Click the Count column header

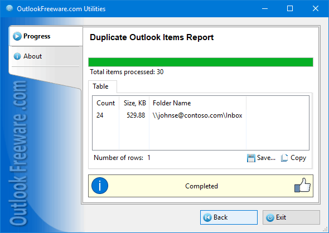click(x=105, y=103)
